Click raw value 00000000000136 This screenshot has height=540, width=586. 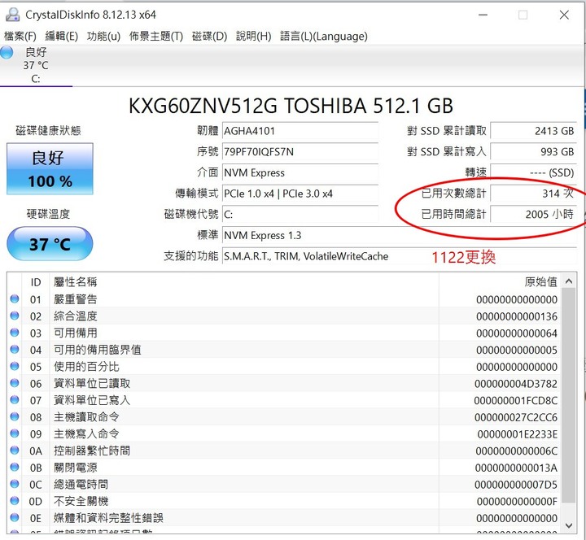click(x=517, y=316)
